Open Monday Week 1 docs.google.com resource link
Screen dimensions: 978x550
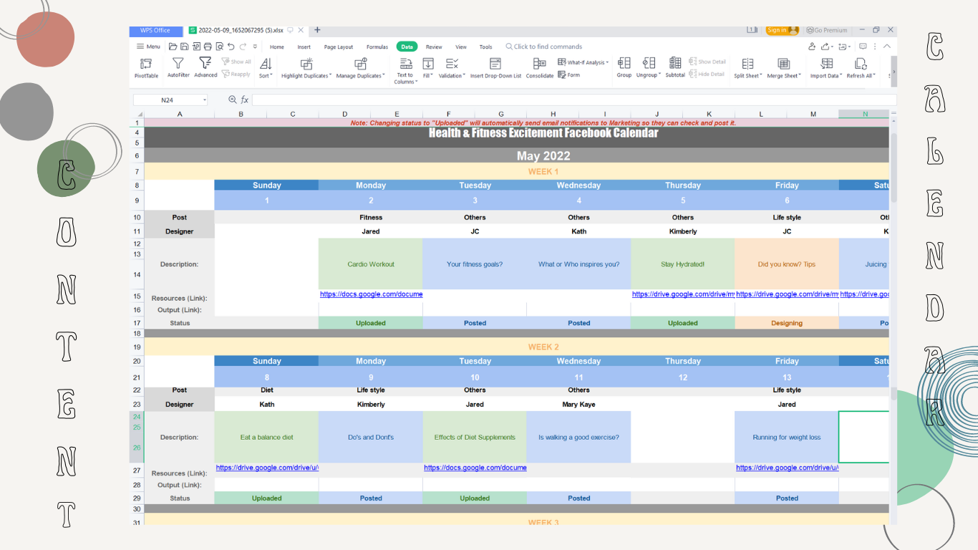coord(371,294)
